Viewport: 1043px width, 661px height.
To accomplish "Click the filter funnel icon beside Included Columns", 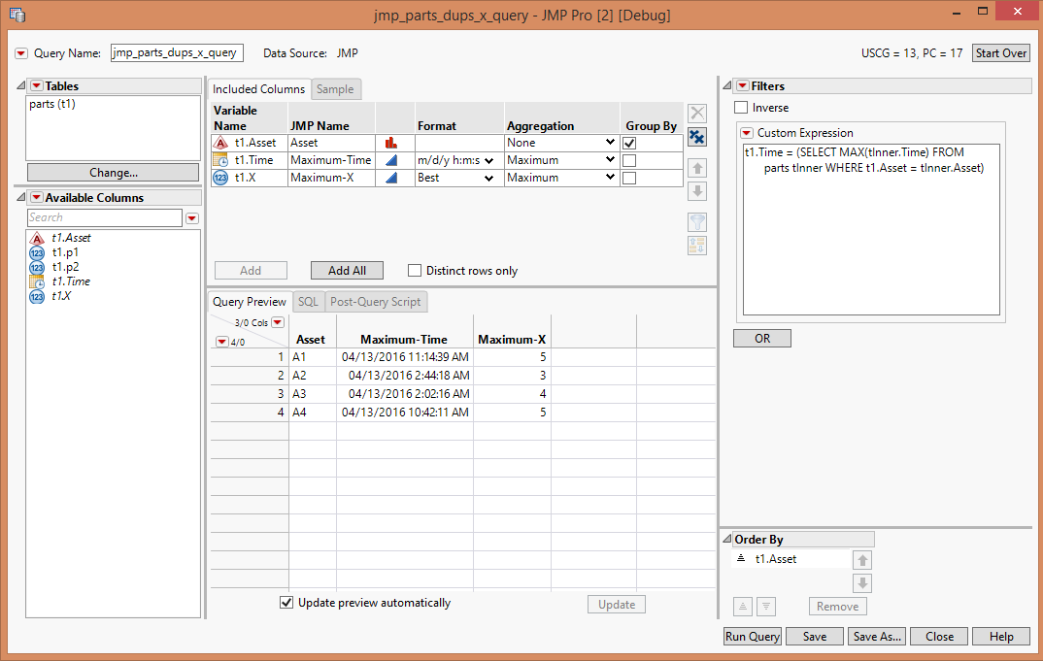I will click(696, 221).
